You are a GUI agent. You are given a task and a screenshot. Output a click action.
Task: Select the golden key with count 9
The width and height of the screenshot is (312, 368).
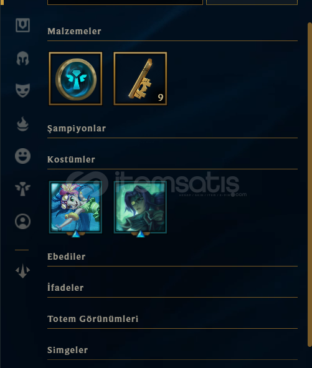click(x=140, y=78)
